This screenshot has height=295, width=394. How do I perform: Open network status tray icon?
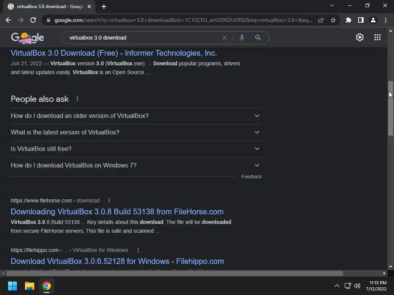click(347, 286)
